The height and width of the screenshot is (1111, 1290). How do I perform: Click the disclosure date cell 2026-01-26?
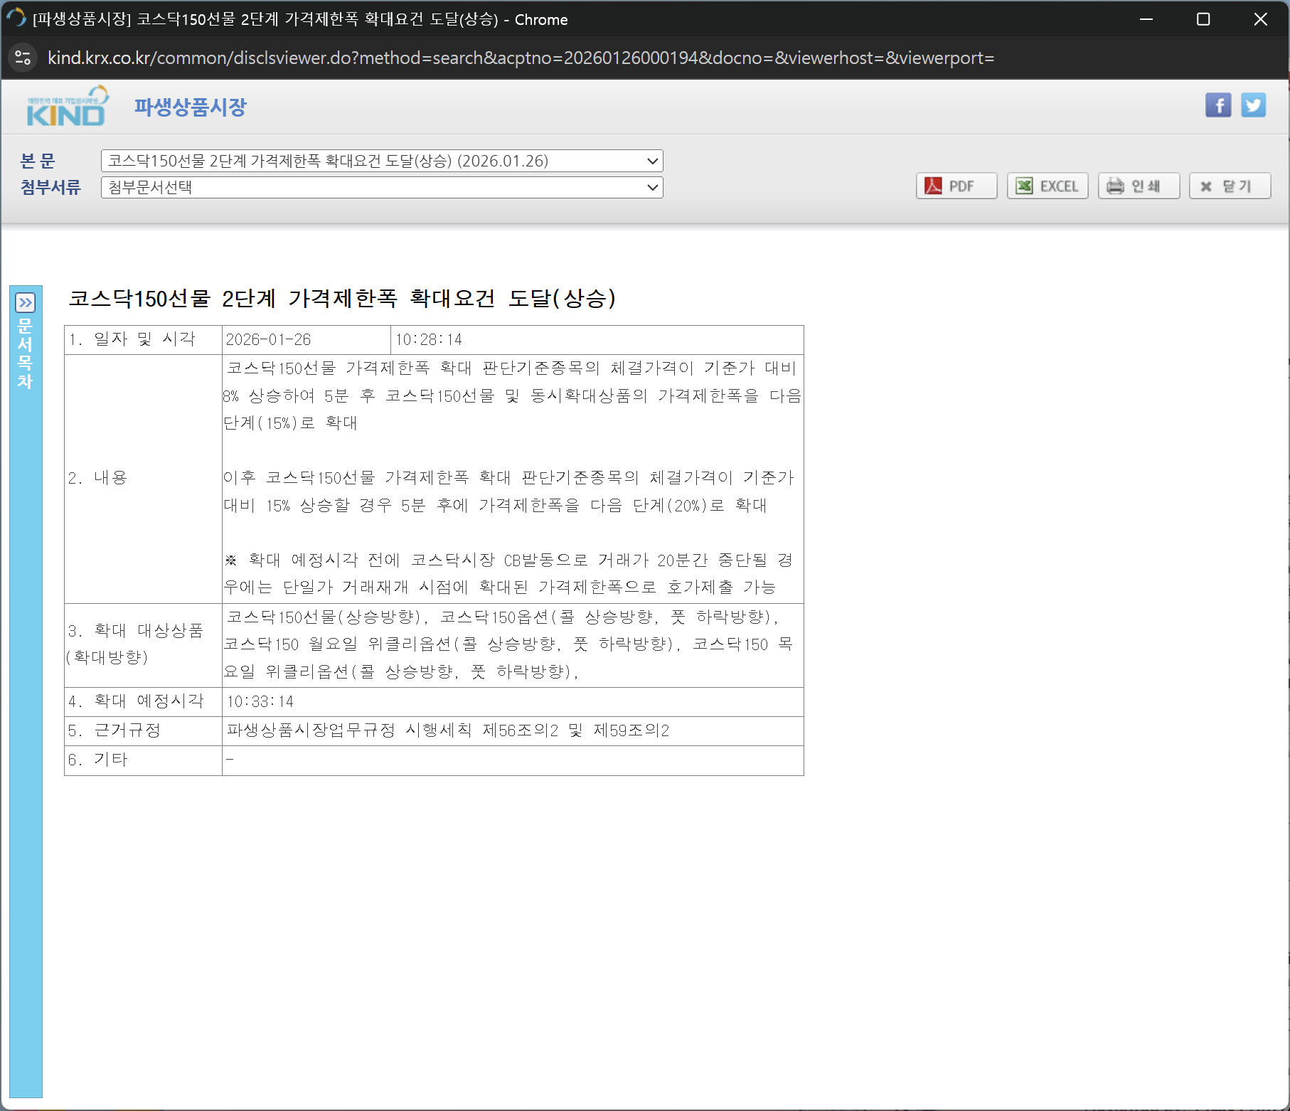click(268, 340)
